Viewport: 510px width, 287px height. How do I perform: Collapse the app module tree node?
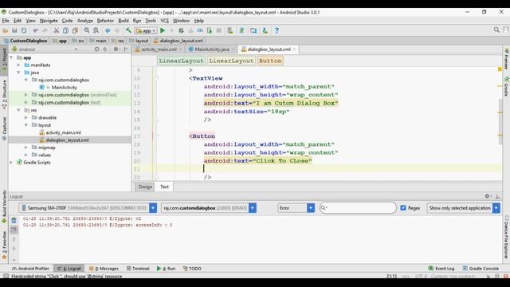(12, 57)
